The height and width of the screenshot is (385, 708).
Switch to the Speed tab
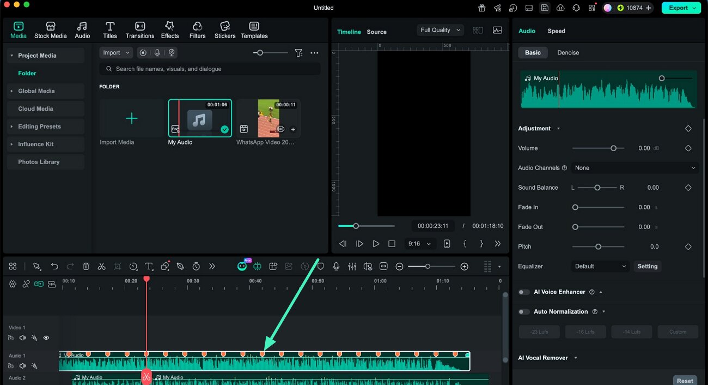click(x=556, y=31)
